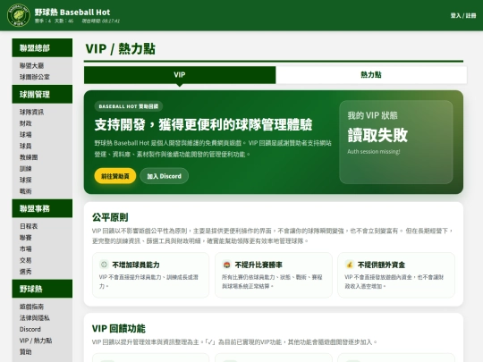Click the 球團管理 section header

pyautogui.click(x=42, y=94)
